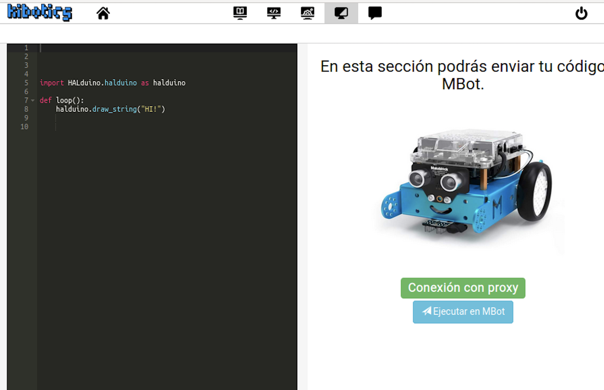Image resolution: width=604 pixels, height=390 pixels.
Task: Click line number 8 in gutter
Action: coord(26,109)
